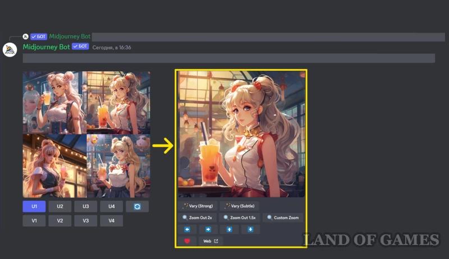Click the Vary (Subtle) button
The width and height of the screenshot is (449, 259).
tap(240, 206)
